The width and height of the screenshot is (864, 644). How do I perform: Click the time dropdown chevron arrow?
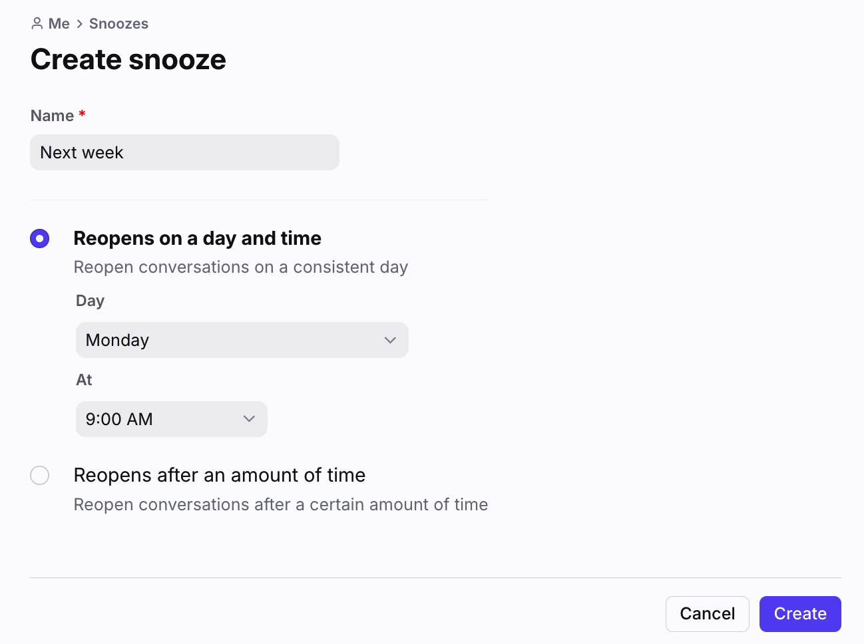tap(249, 419)
